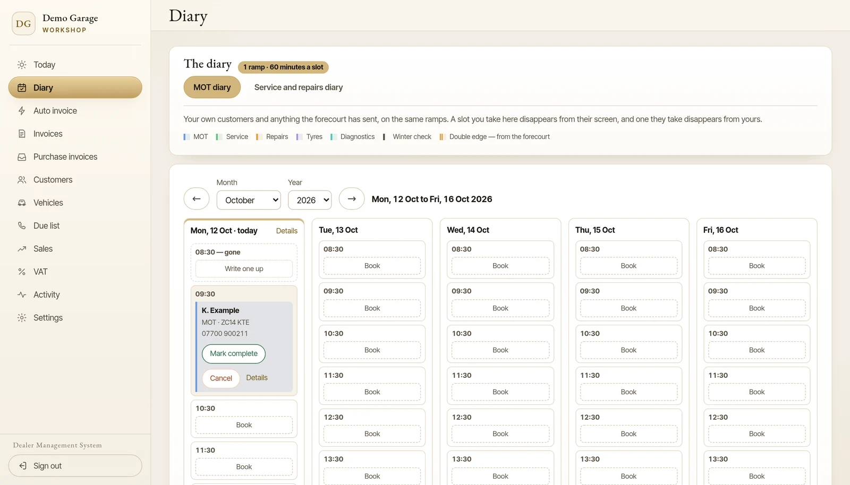Click the Invoices document icon
Image resolution: width=850 pixels, height=485 pixels.
[22, 134]
